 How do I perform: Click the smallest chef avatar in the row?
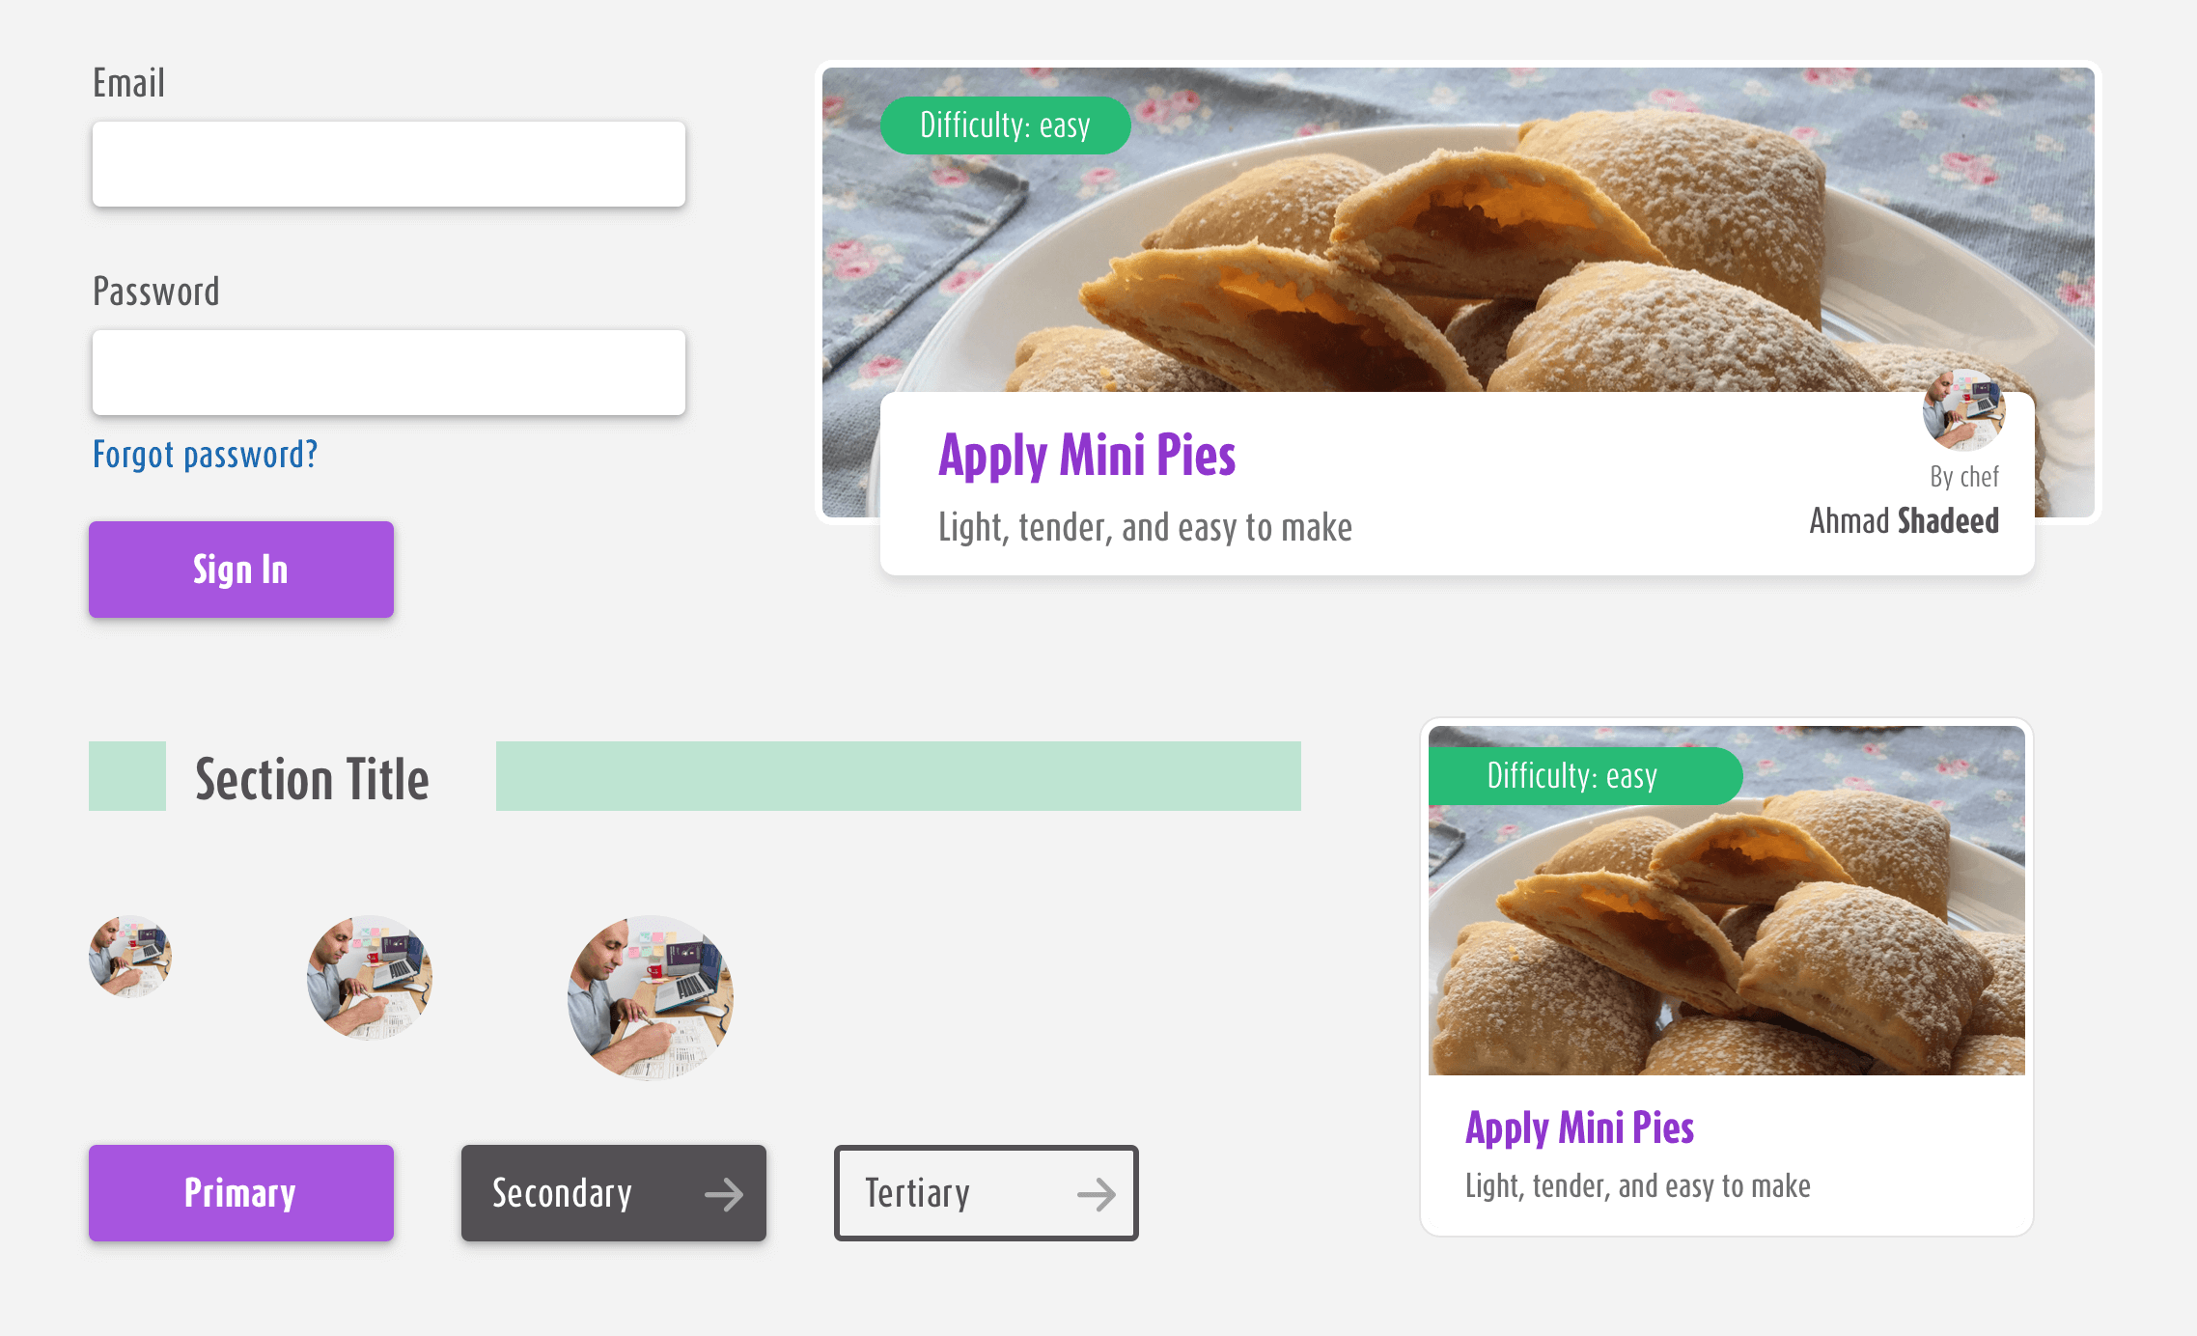coord(130,957)
